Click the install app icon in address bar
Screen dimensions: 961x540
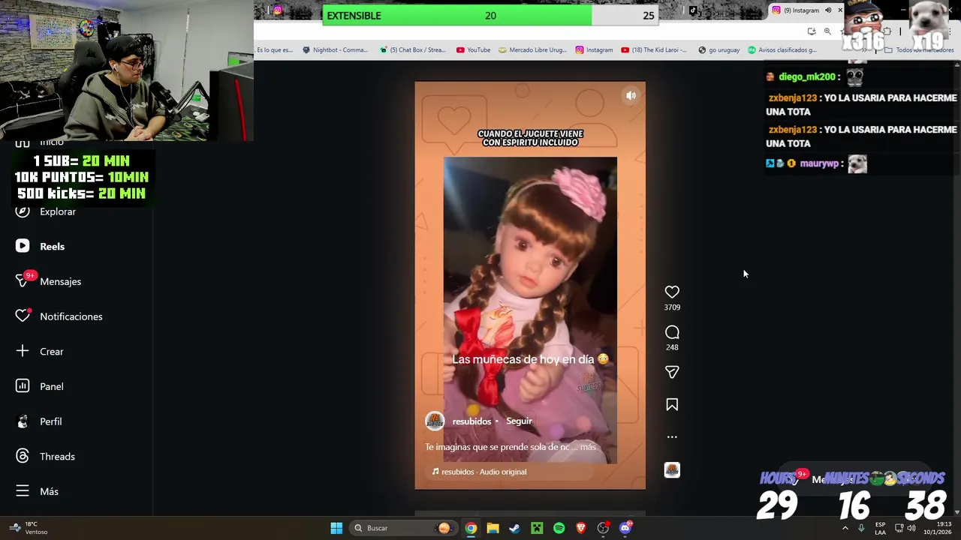[812, 31]
